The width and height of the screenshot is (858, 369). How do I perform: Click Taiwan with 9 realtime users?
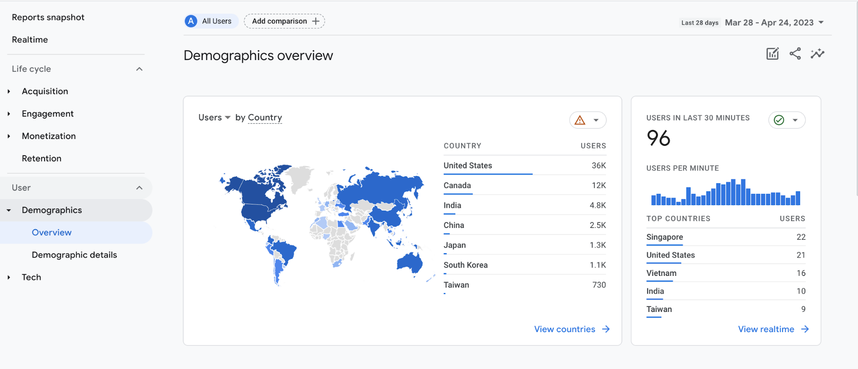pyautogui.click(x=726, y=309)
